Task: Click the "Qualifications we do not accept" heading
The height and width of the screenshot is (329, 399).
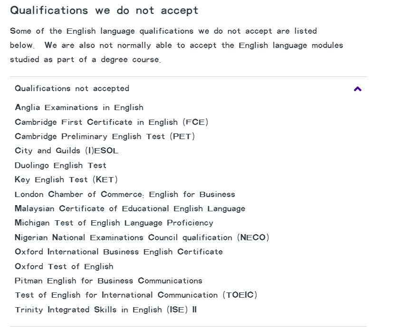Action: click(x=104, y=10)
